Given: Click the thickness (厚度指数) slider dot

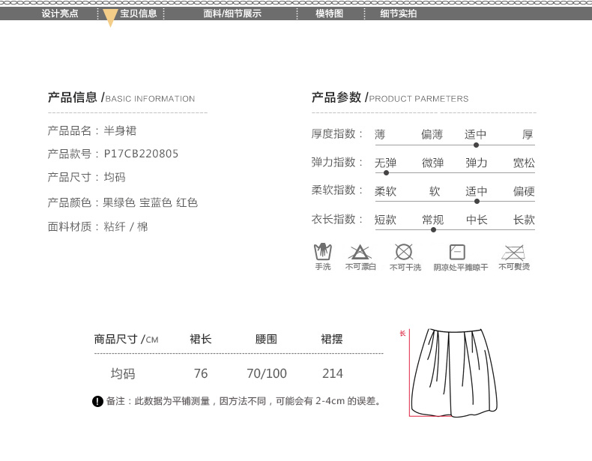Looking at the screenshot, I should (477, 145).
